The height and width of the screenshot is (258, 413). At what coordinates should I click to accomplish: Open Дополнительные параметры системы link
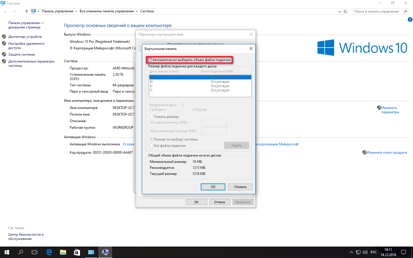31,63
